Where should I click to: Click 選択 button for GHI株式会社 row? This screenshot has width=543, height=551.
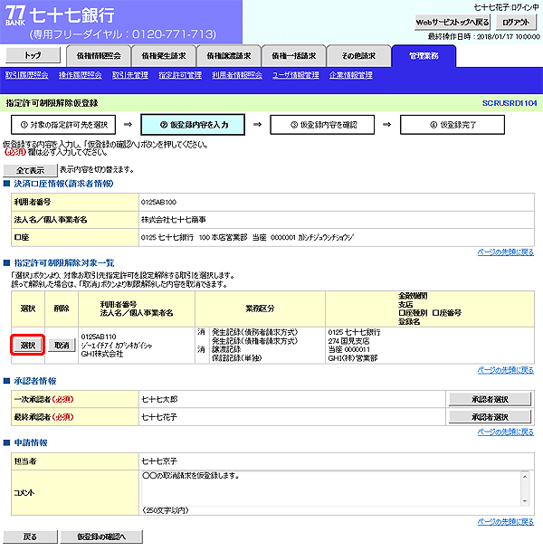coord(28,346)
